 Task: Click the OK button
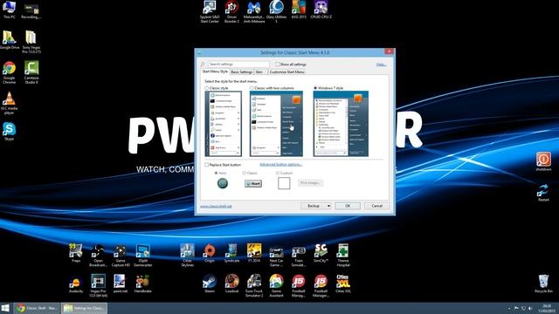pyautogui.click(x=348, y=206)
